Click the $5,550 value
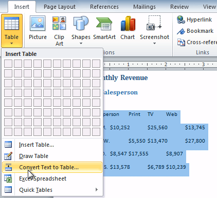Image resolution: width=217 pixels, height=198 pixels. pos(137,141)
